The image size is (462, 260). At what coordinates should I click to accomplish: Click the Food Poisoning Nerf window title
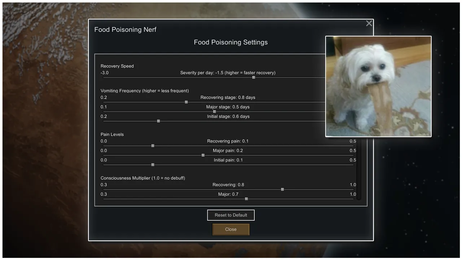pos(125,30)
